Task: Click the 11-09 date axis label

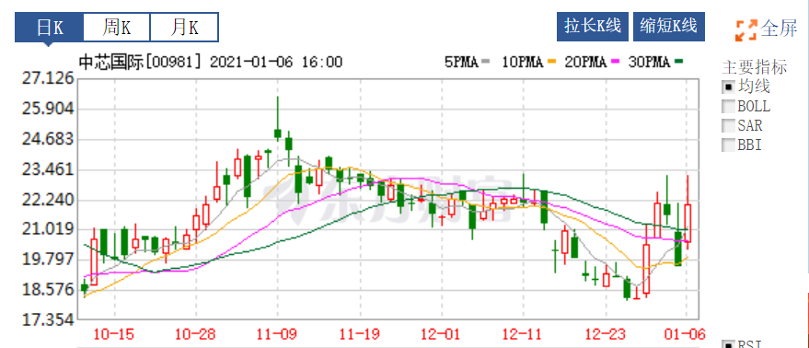Action: [278, 334]
